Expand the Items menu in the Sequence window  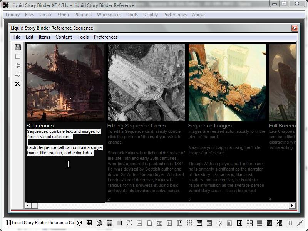click(x=44, y=37)
